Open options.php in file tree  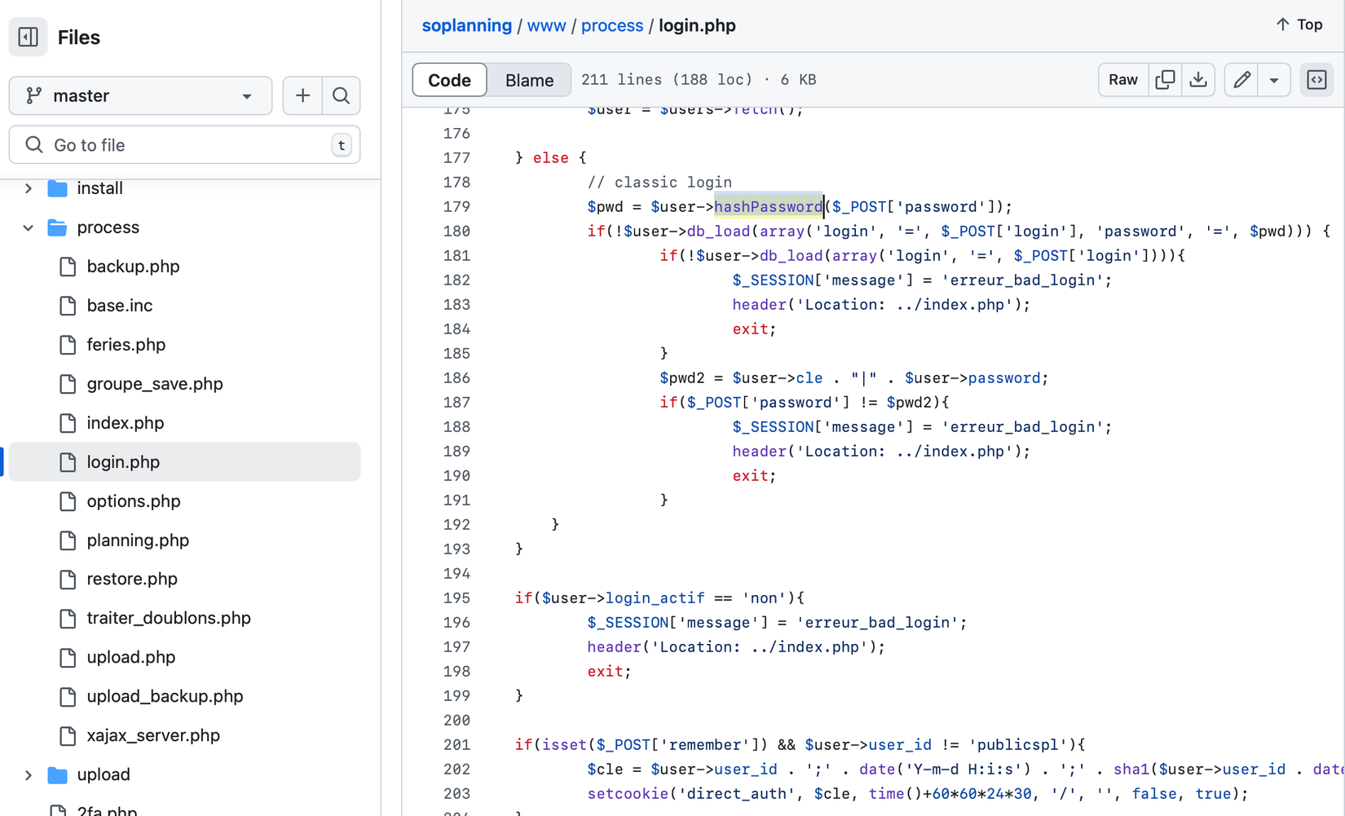coord(134,501)
